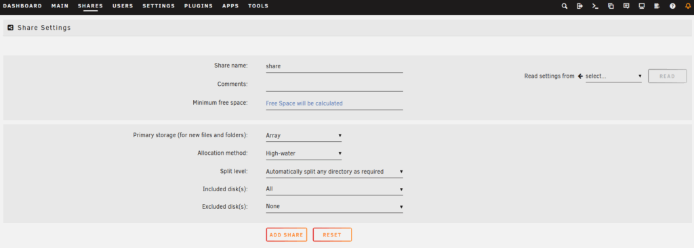Toggle help with the question mark icon
The height and width of the screenshot is (248, 694).
[672, 6]
